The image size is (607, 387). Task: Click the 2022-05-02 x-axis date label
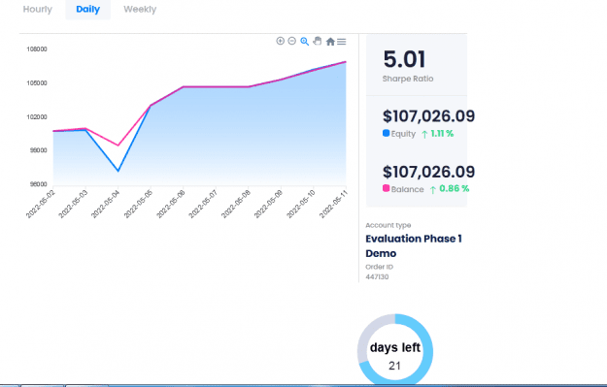click(41, 204)
